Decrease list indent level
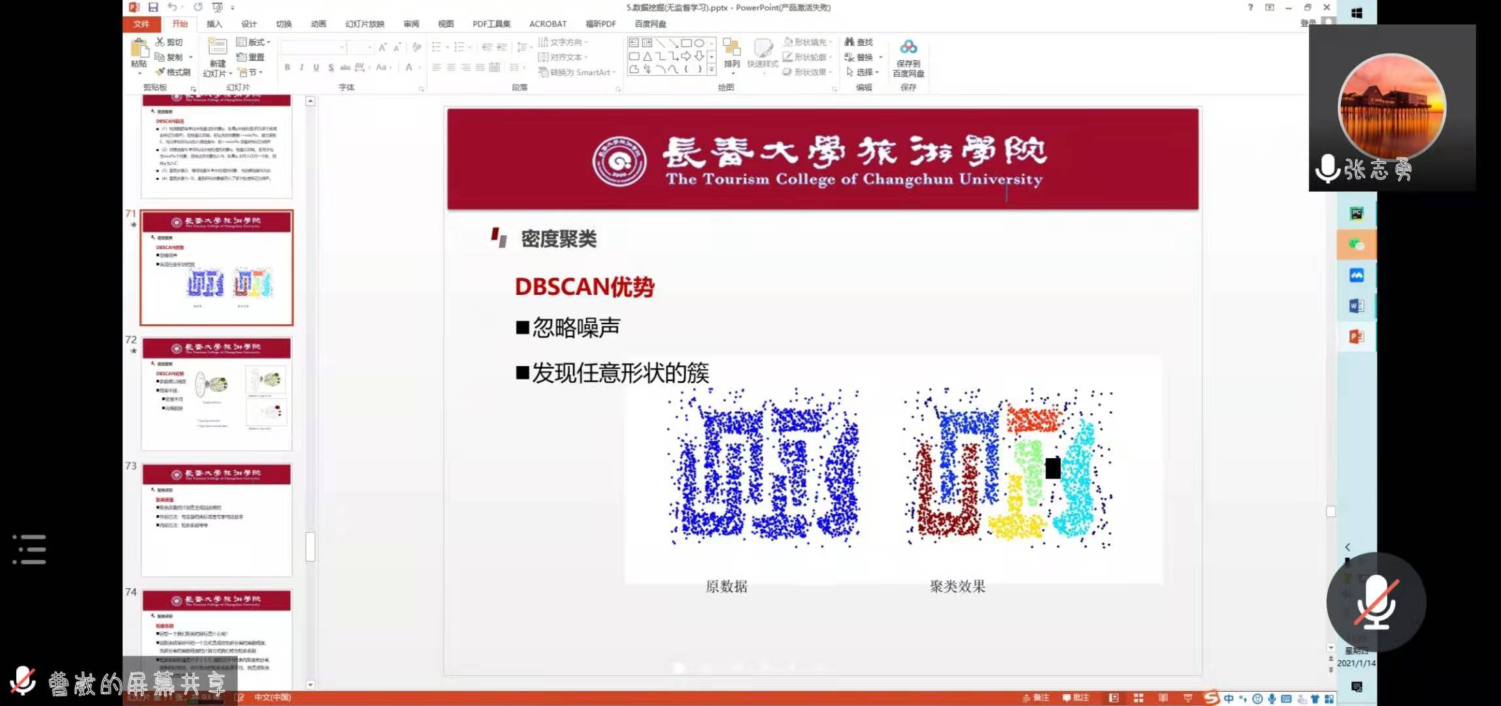 point(486,47)
